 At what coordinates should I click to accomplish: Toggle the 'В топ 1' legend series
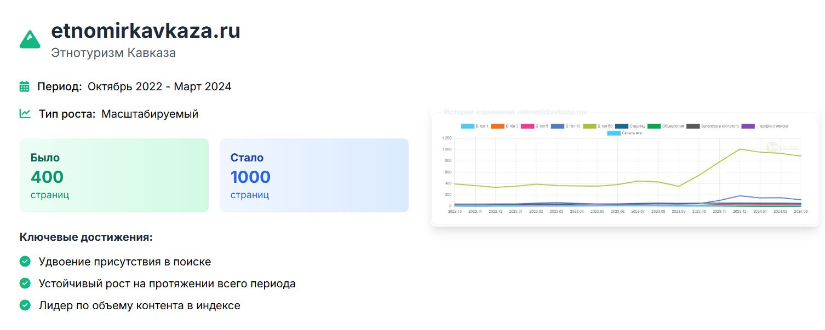(474, 126)
